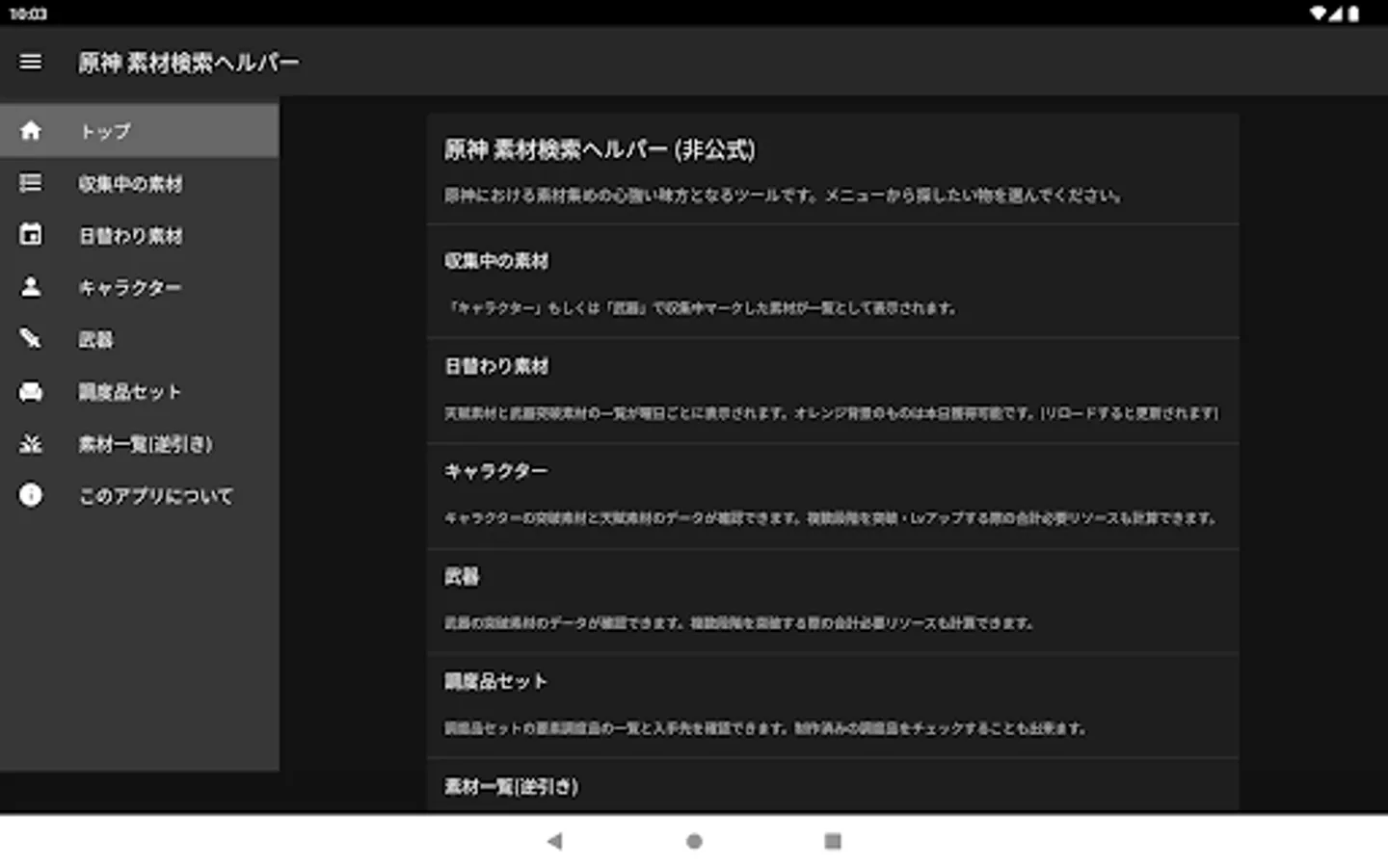Select 素材一覧(逆引き) in the drawer
Viewport: 1388px width, 867px height.
pos(139,443)
